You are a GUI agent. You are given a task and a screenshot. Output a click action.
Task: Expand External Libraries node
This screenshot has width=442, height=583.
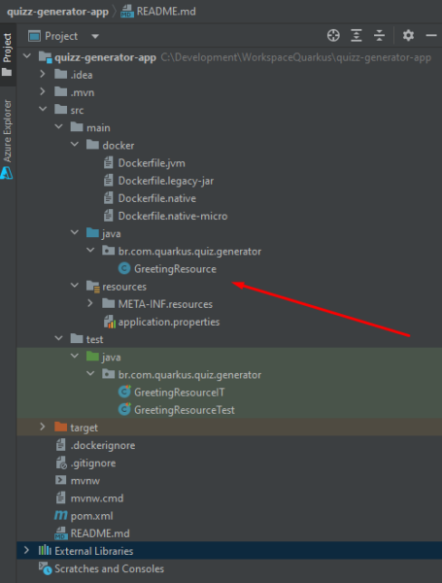[26, 550]
